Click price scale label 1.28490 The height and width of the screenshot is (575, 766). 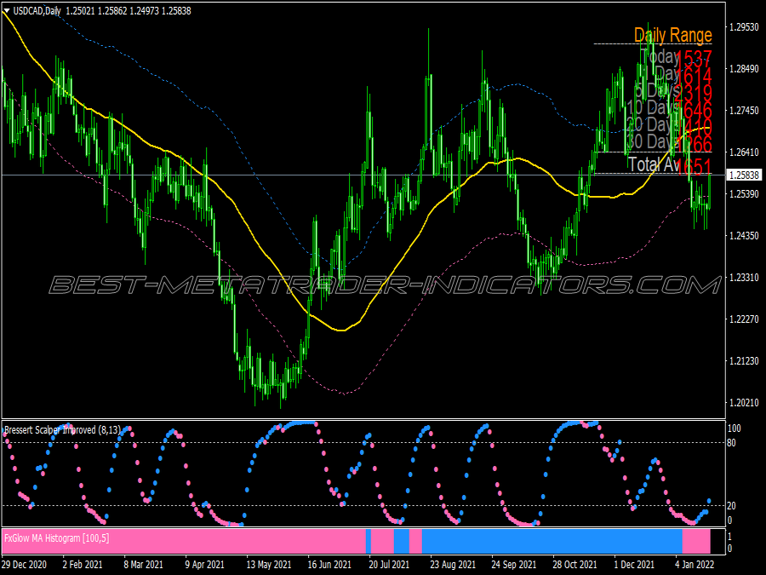744,69
